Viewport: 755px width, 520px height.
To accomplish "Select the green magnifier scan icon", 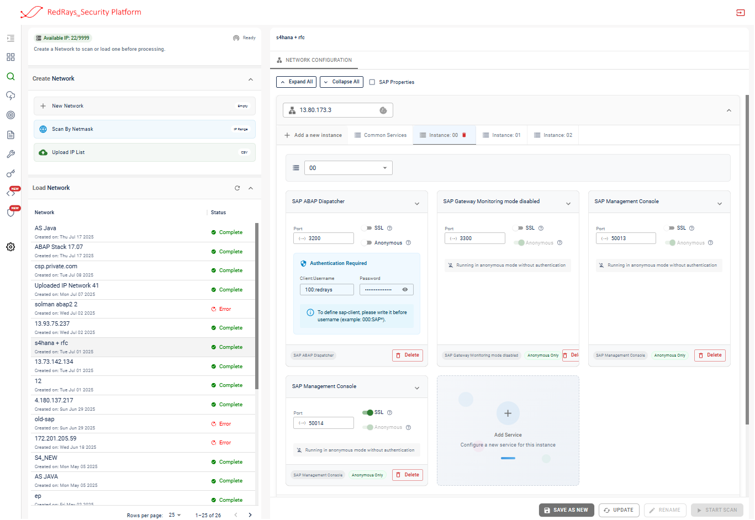I will coord(10,77).
